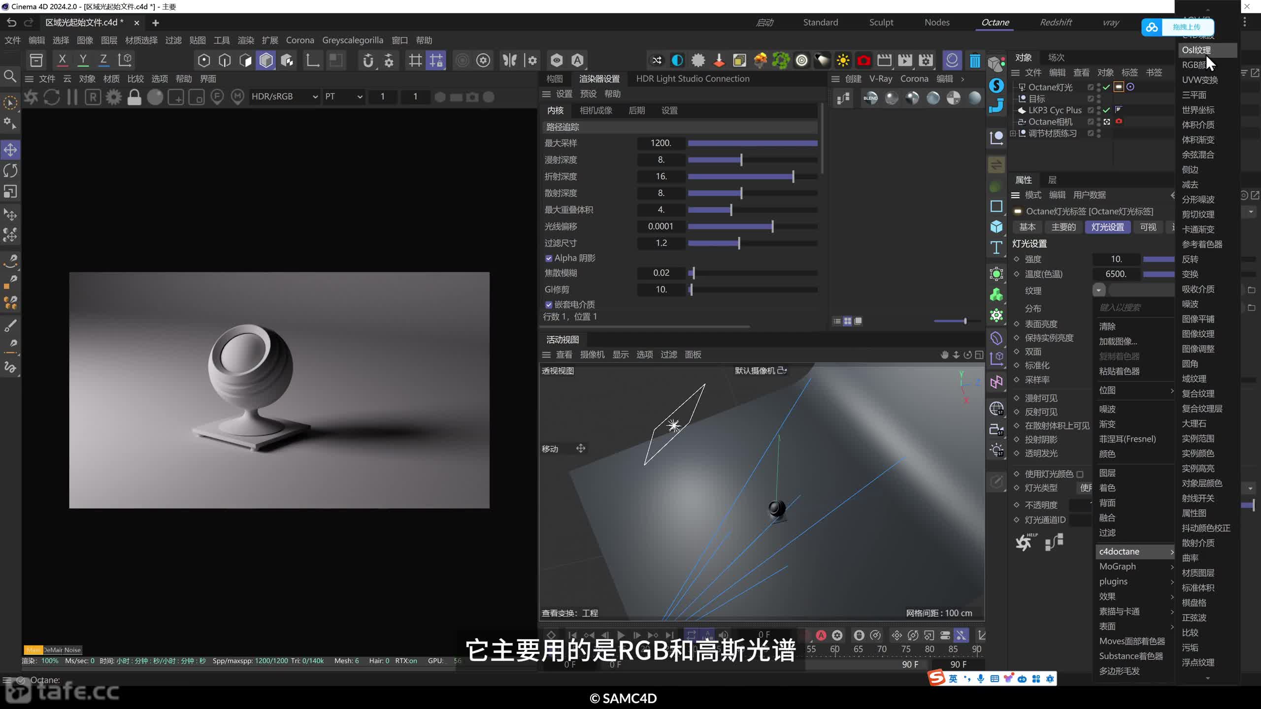
Task: Toggle green checkmark of LKP3 Cyc Plus
Action: (x=1107, y=110)
